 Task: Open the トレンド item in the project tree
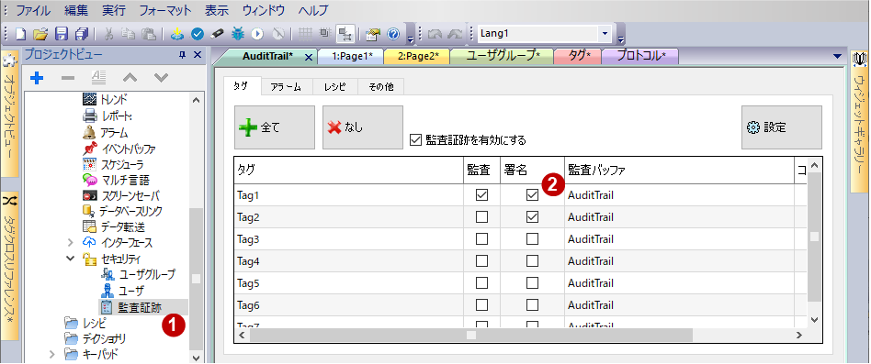[x=105, y=100]
